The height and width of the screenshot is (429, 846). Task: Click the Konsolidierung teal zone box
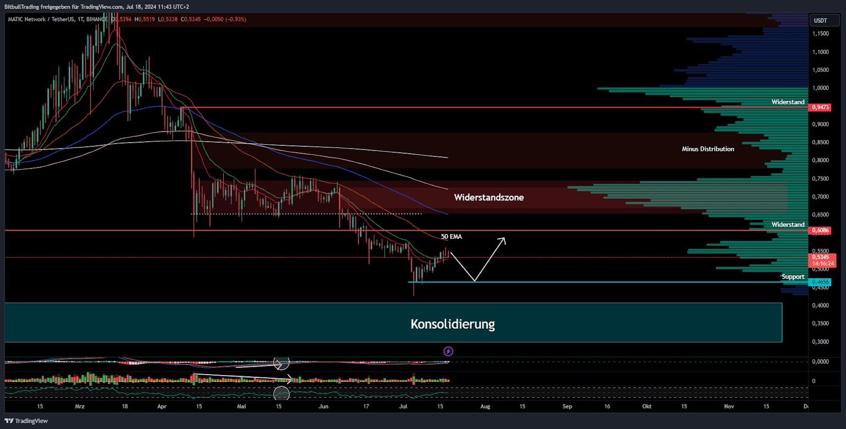[393, 323]
